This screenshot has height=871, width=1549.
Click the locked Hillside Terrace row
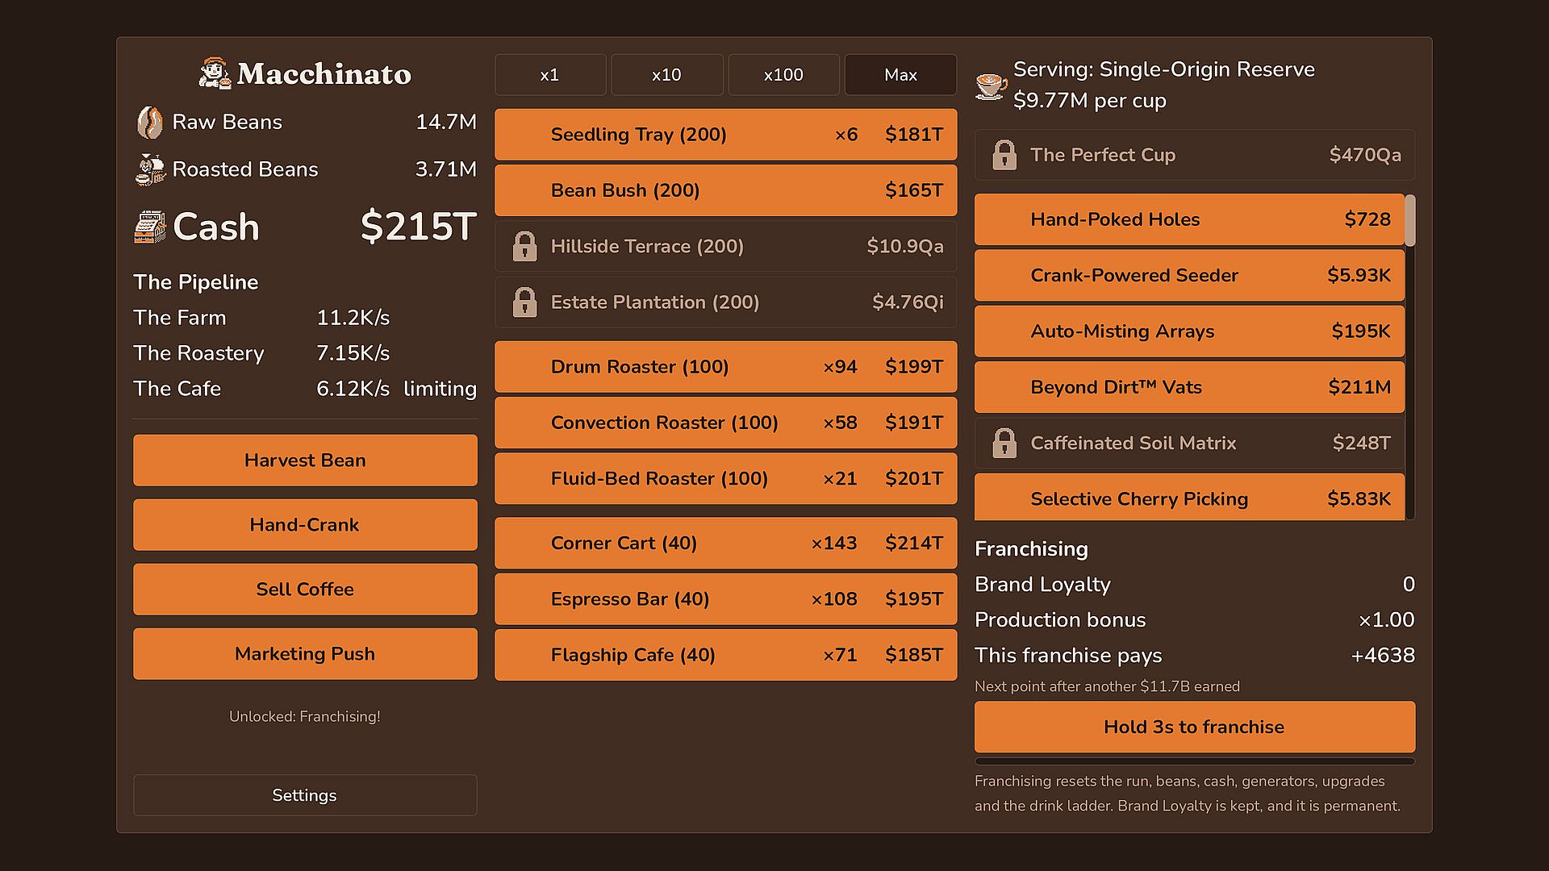[x=725, y=246]
